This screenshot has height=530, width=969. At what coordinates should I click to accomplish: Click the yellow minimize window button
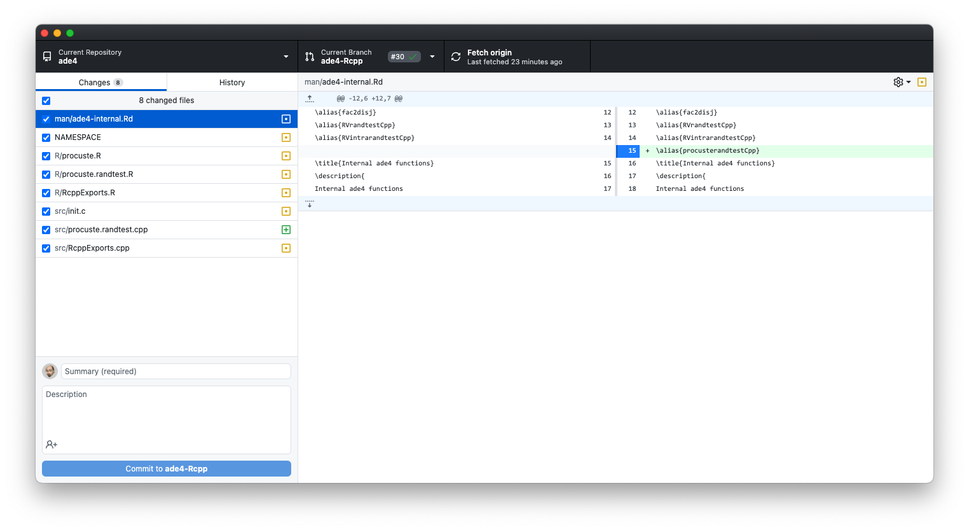(x=57, y=33)
